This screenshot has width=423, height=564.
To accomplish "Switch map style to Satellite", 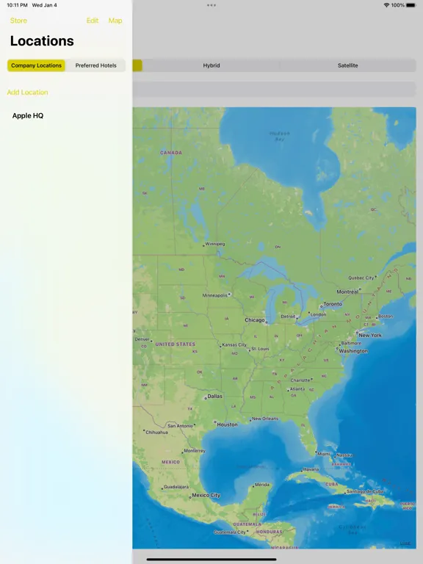I will [x=348, y=65].
